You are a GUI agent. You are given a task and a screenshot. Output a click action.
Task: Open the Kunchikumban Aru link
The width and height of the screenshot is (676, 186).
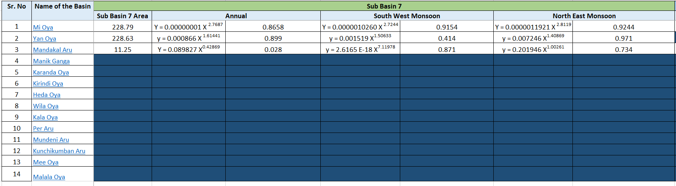(59, 151)
